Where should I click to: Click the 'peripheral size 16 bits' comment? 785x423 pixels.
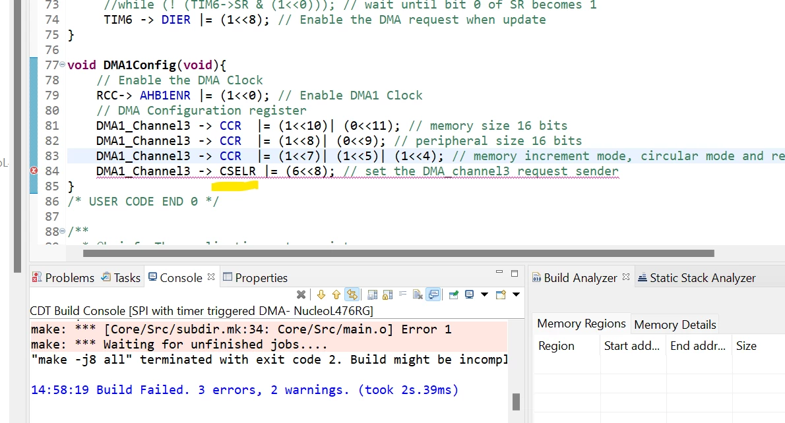pos(488,140)
